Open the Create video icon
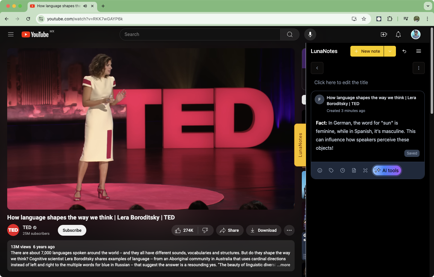Screen dimensions: 434x277 point(384,34)
